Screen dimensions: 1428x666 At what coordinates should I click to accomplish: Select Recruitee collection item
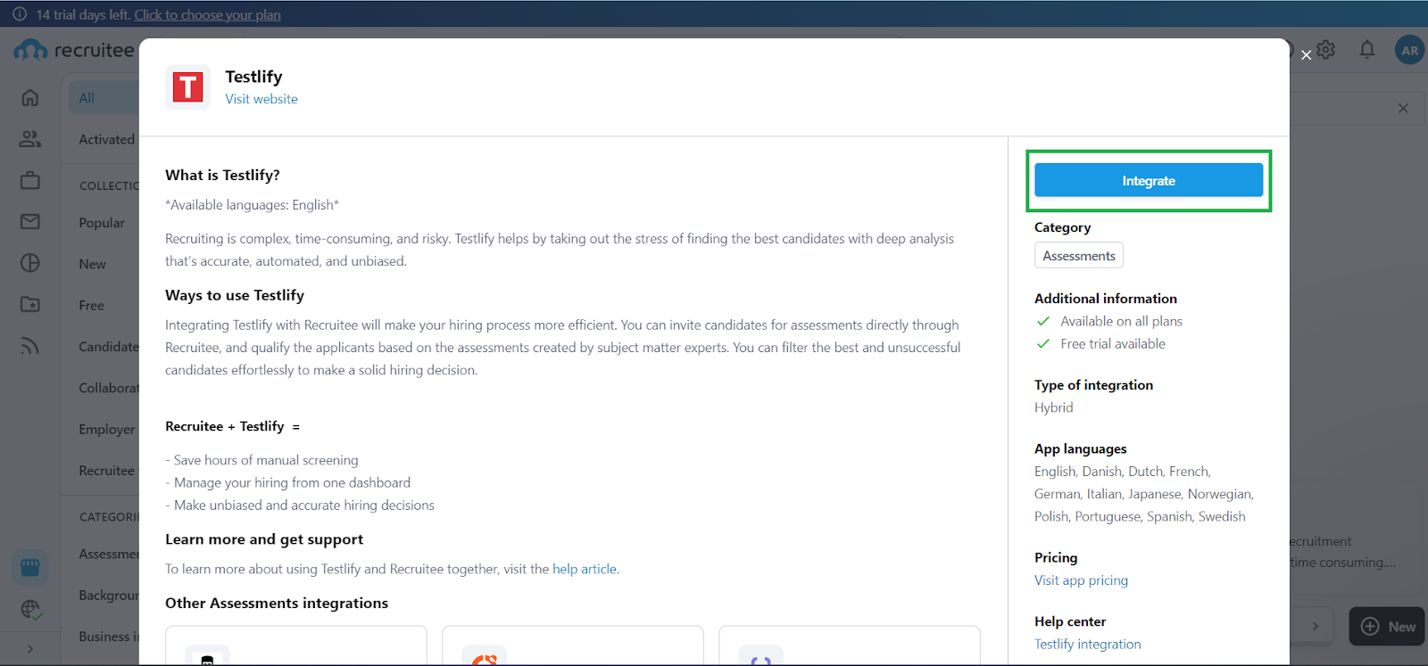(106, 470)
